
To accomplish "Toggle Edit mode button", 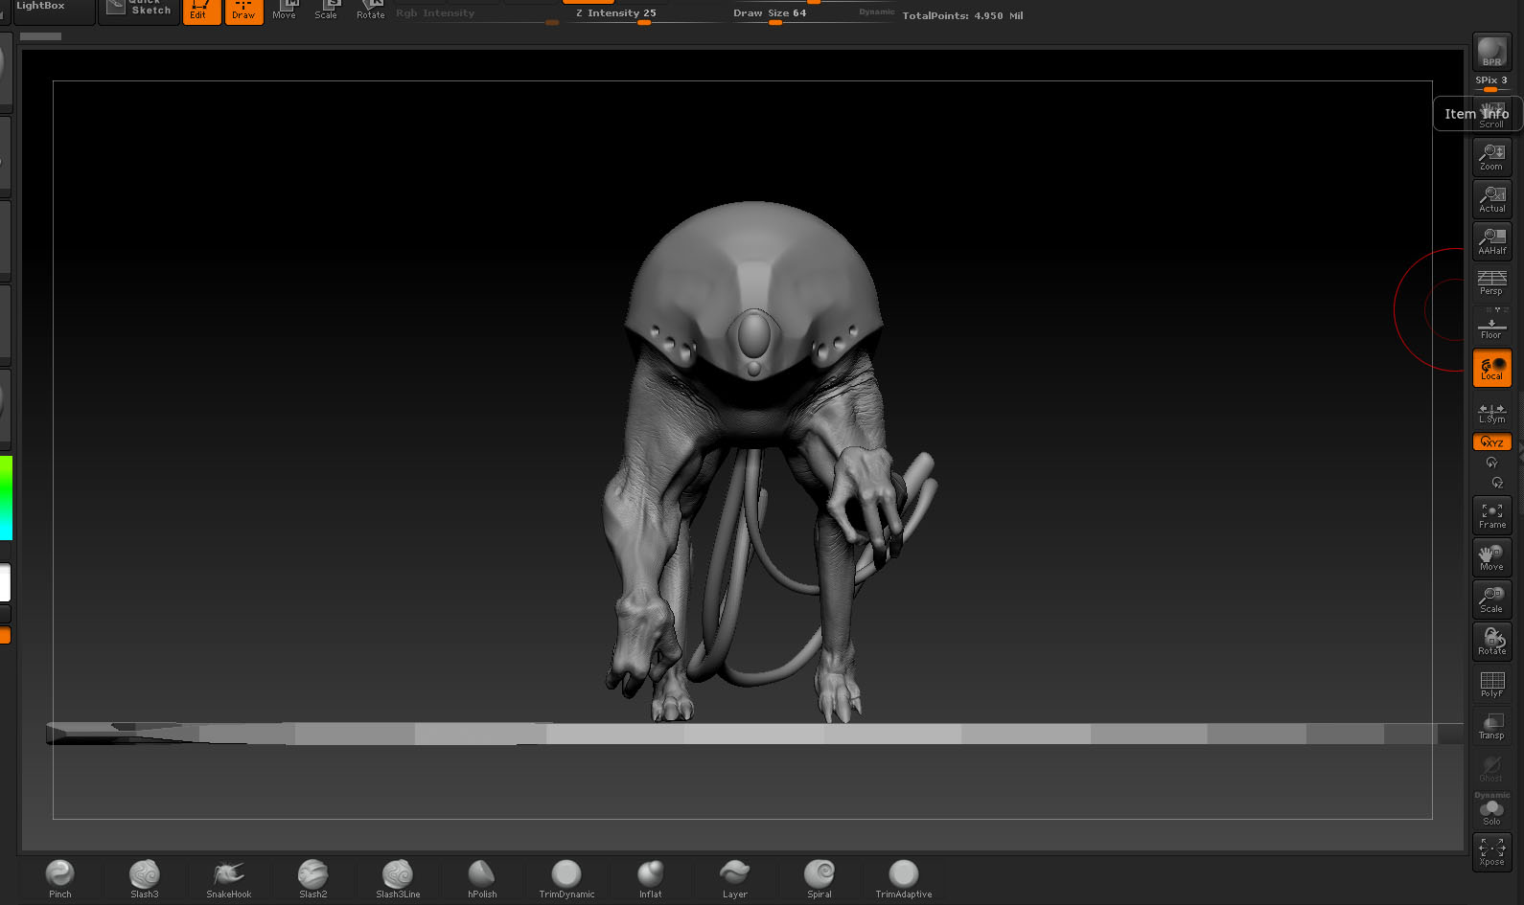I will click(201, 11).
